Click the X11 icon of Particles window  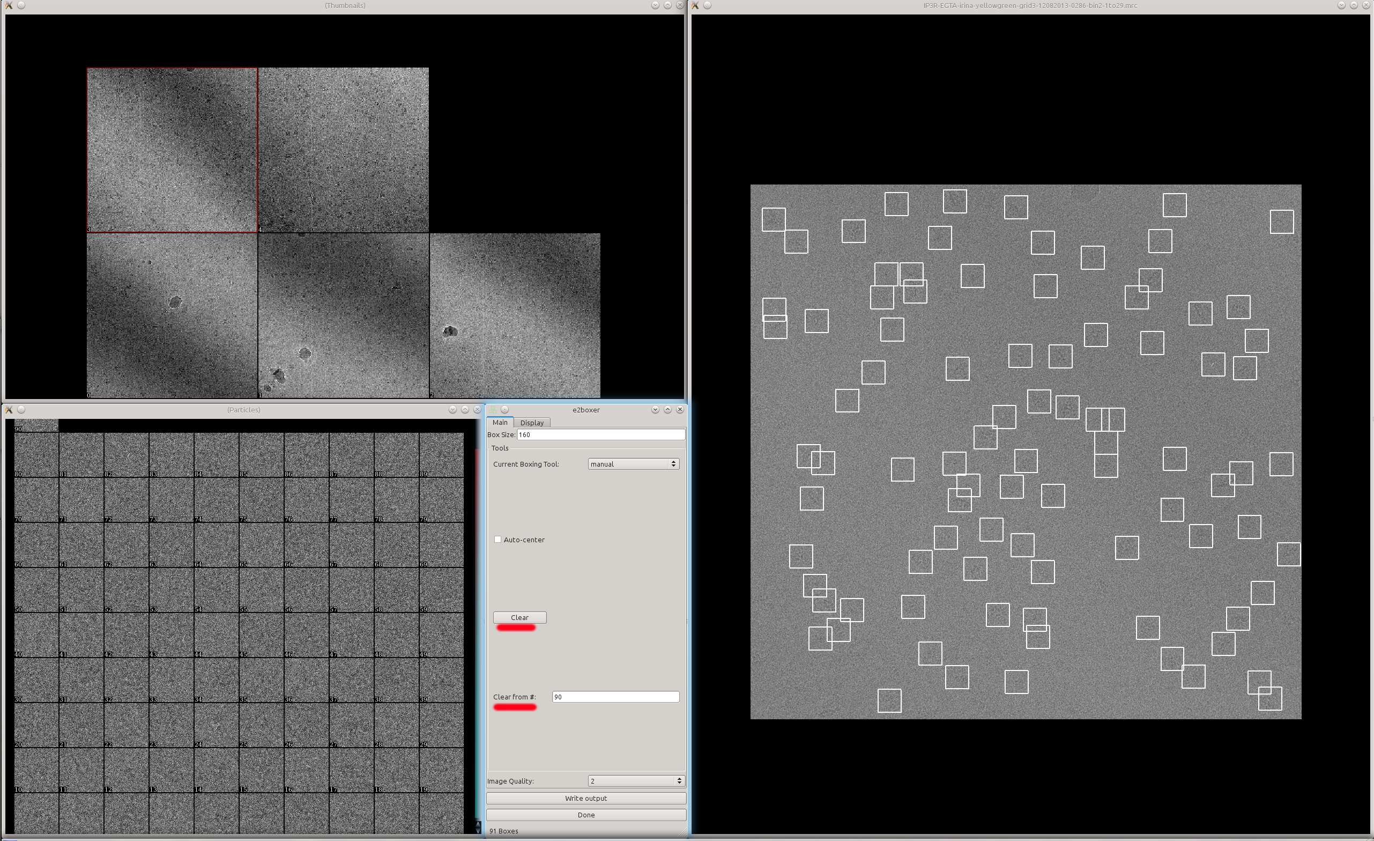coord(9,410)
